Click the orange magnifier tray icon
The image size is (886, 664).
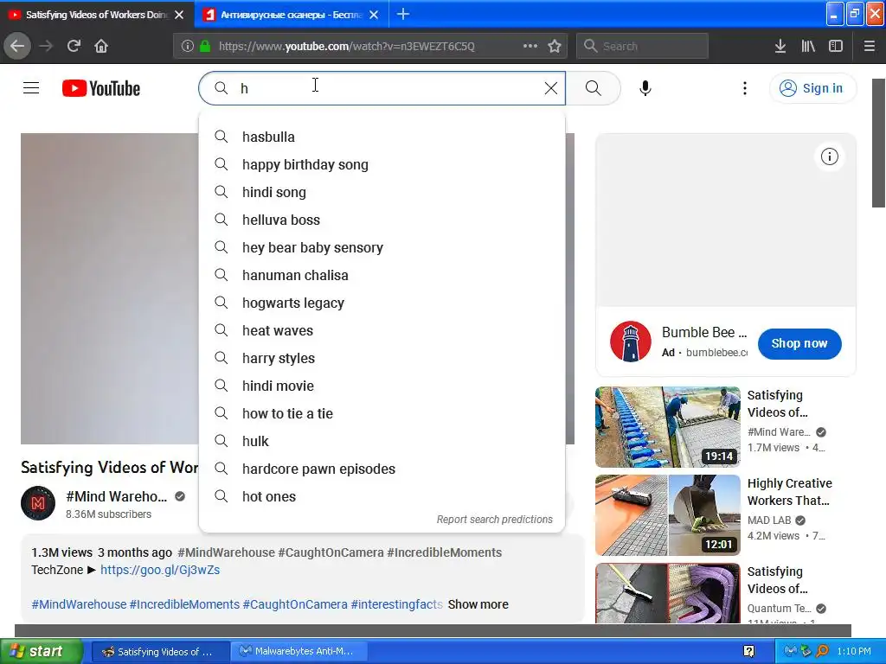tap(823, 651)
